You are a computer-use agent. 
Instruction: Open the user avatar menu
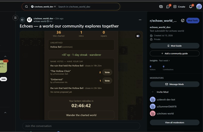(199, 7)
